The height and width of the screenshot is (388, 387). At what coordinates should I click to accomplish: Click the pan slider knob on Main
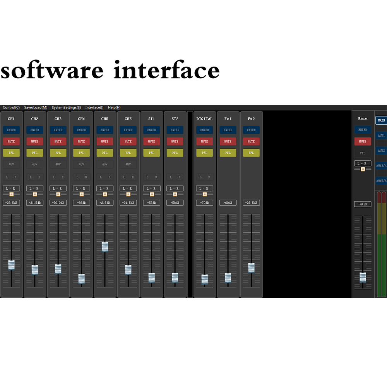tap(363, 170)
